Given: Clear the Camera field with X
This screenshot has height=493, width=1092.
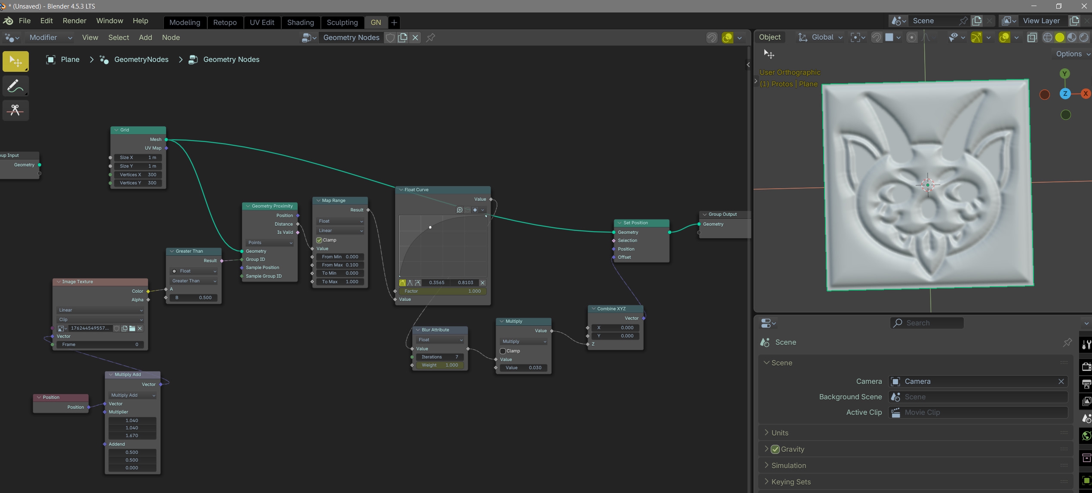Looking at the screenshot, I should 1061,382.
